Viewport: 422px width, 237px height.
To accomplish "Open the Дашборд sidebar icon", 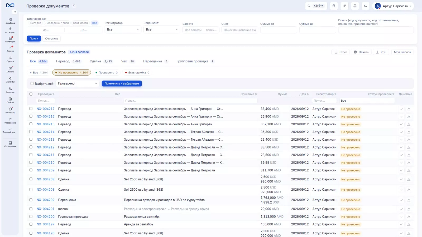I will [10, 21].
